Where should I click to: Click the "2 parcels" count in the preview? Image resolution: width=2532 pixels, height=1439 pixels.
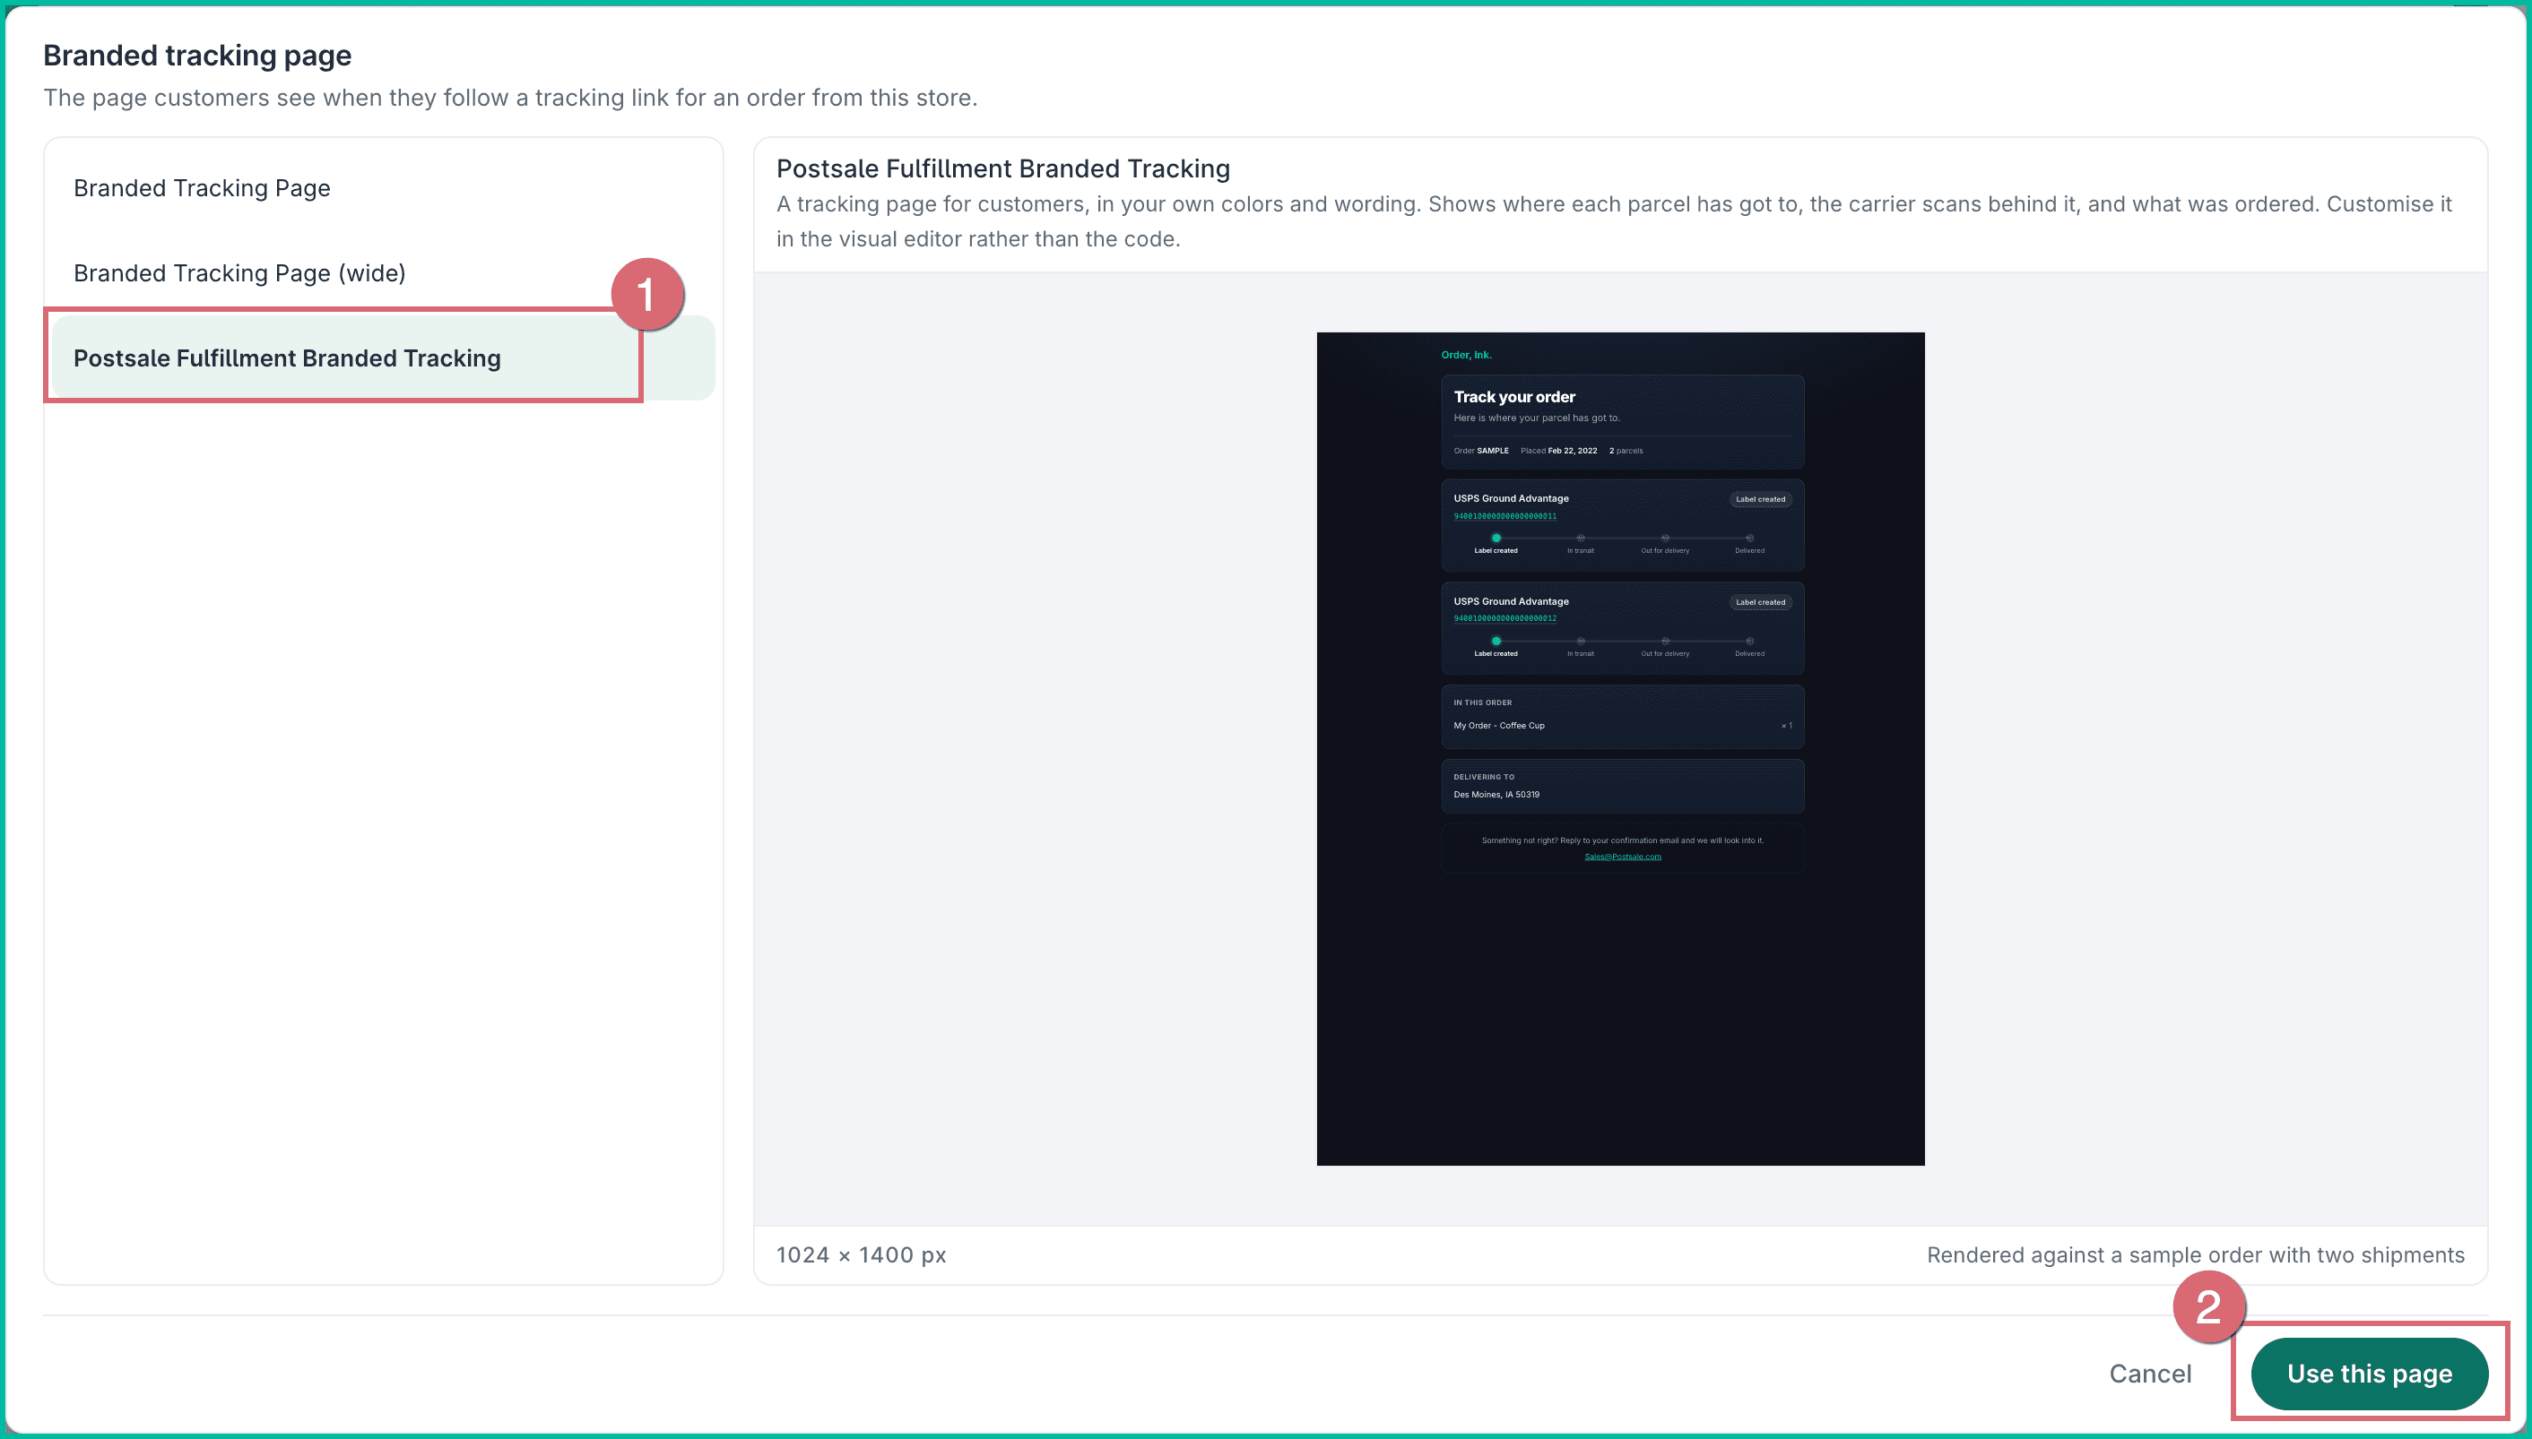[x=1626, y=451]
